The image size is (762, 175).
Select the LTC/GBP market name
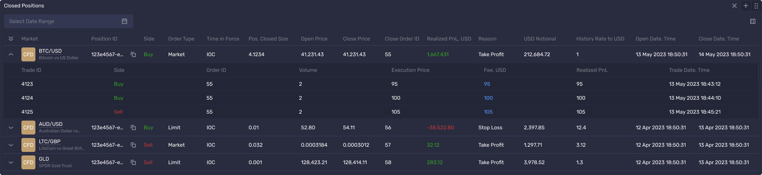coord(50,141)
